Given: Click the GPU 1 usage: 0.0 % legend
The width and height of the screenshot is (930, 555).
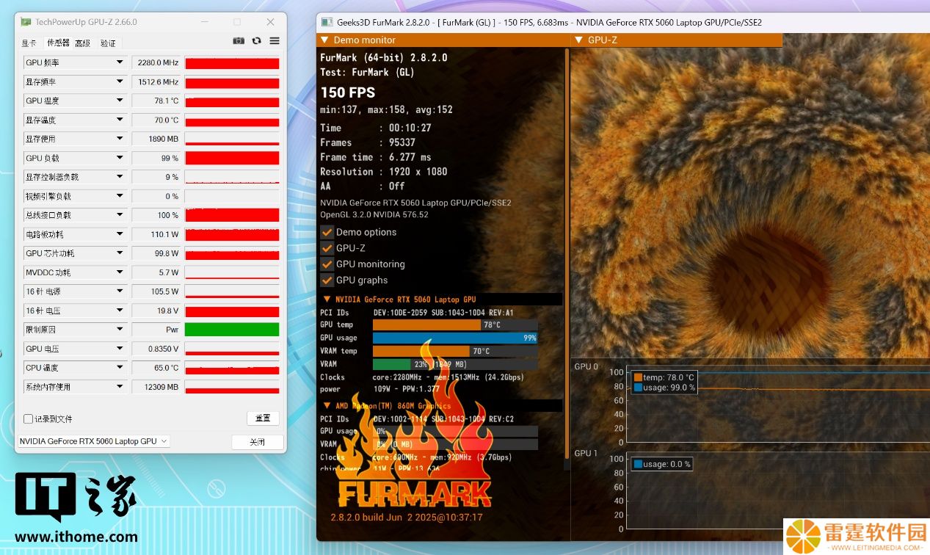Looking at the screenshot, I should [x=661, y=464].
